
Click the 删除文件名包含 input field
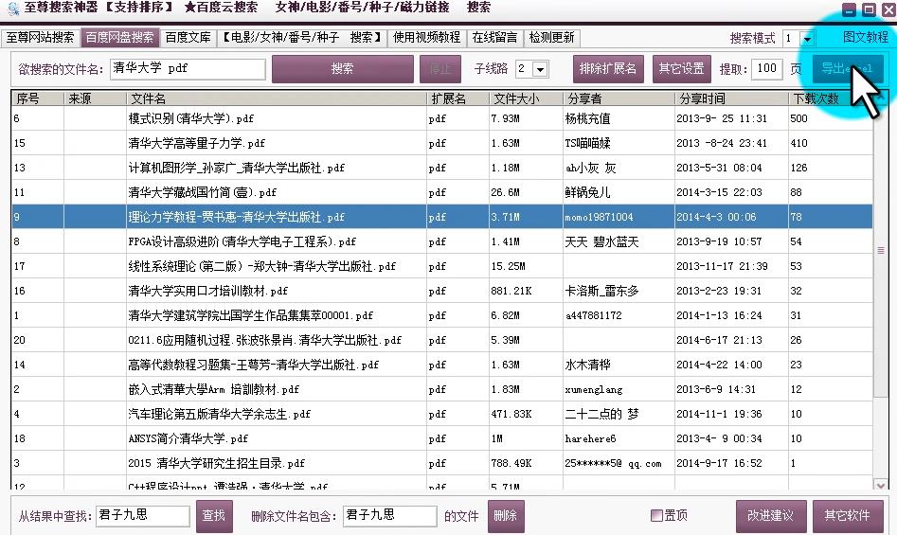coord(389,515)
